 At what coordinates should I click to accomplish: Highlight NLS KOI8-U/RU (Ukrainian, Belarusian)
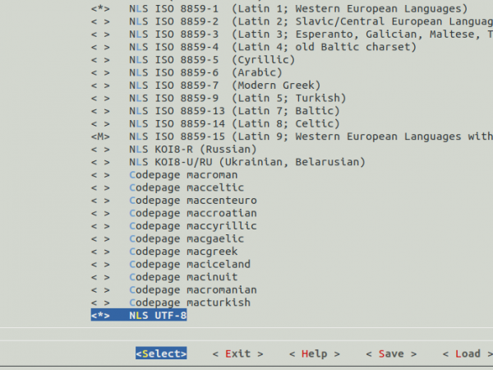point(246,162)
